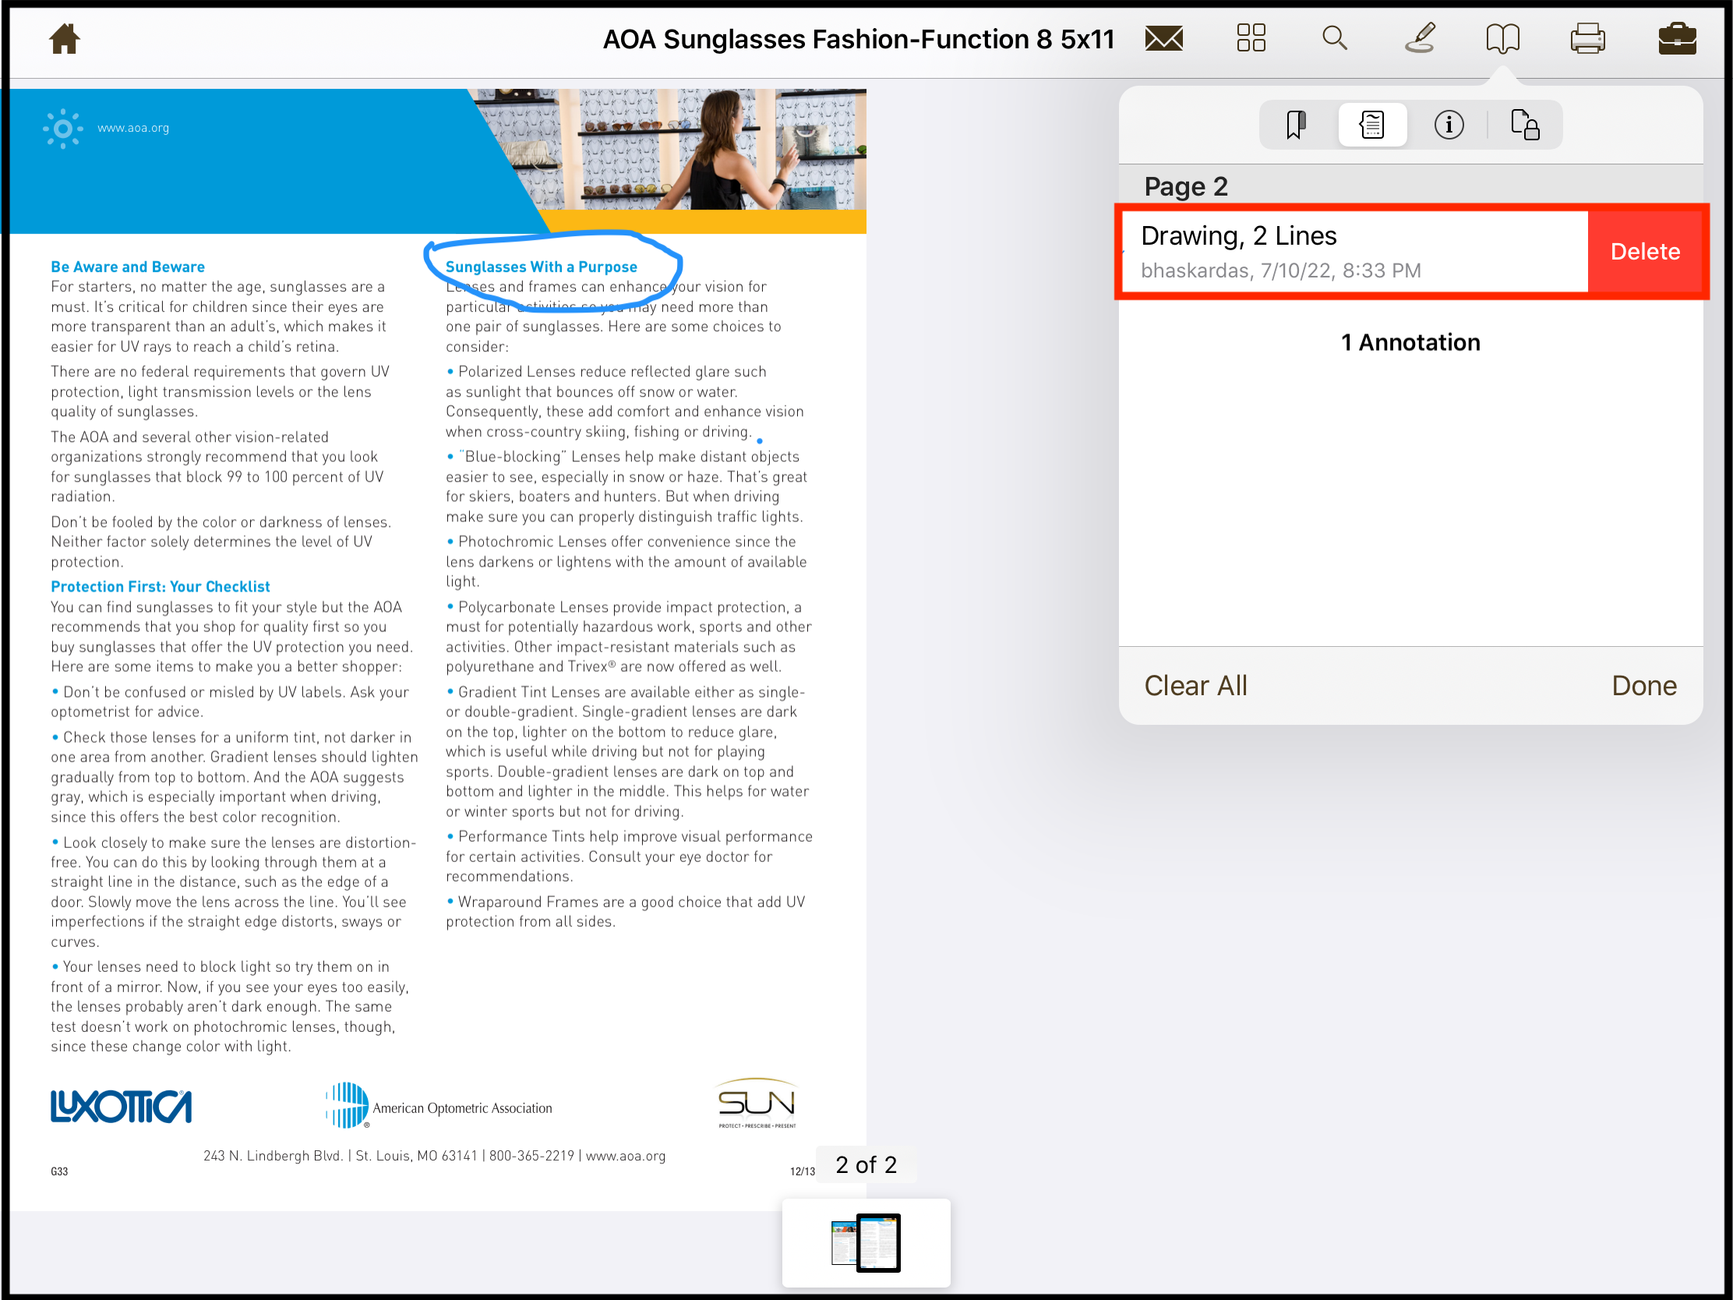Click the www.aoa.org link in header

click(133, 128)
